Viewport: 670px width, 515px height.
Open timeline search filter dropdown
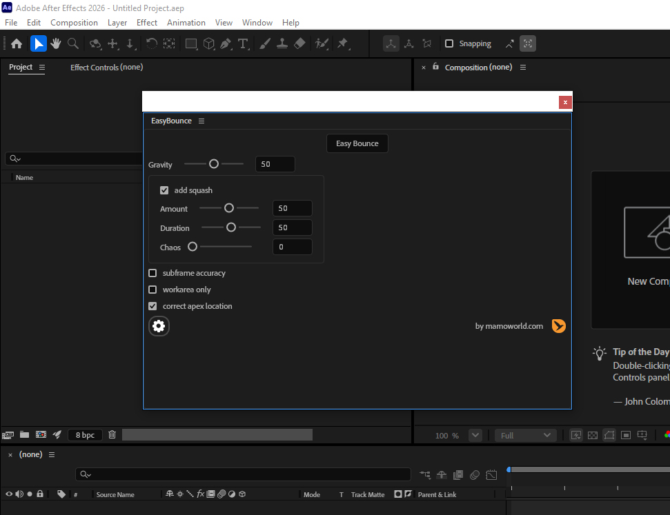pos(86,474)
